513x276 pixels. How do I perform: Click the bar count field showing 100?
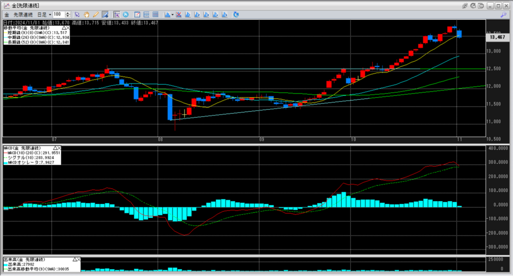(x=58, y=14)
